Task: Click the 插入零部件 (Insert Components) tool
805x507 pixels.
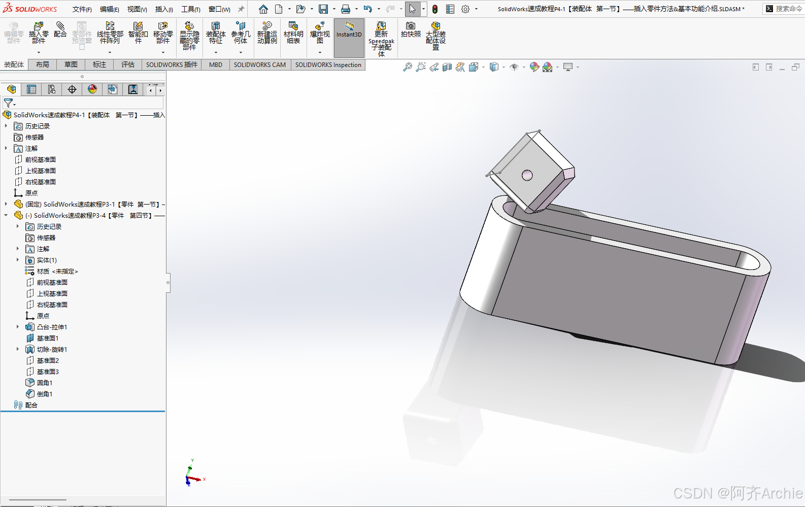Action: [39, 32]
